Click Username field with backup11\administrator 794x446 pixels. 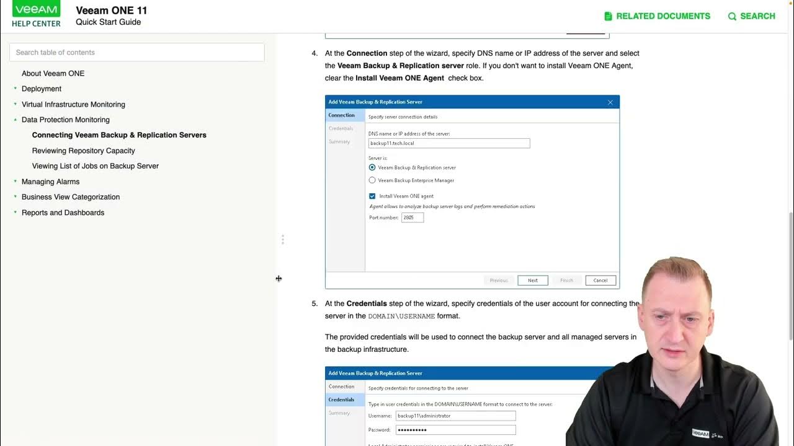pyautogui.click(x=456, y=416)
